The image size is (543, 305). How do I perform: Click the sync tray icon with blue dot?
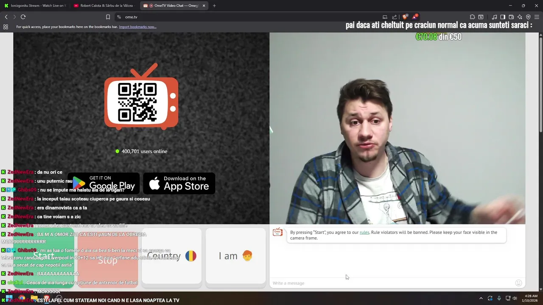pyautogui.click(x=490, y=298)
